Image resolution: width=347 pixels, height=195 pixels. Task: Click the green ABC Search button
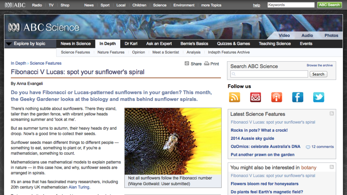[329, 5]
